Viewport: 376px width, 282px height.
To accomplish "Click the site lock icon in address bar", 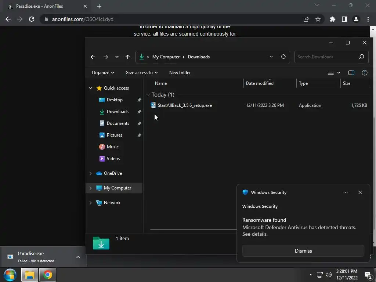I will pyautogui.click(x=46, y=19).
